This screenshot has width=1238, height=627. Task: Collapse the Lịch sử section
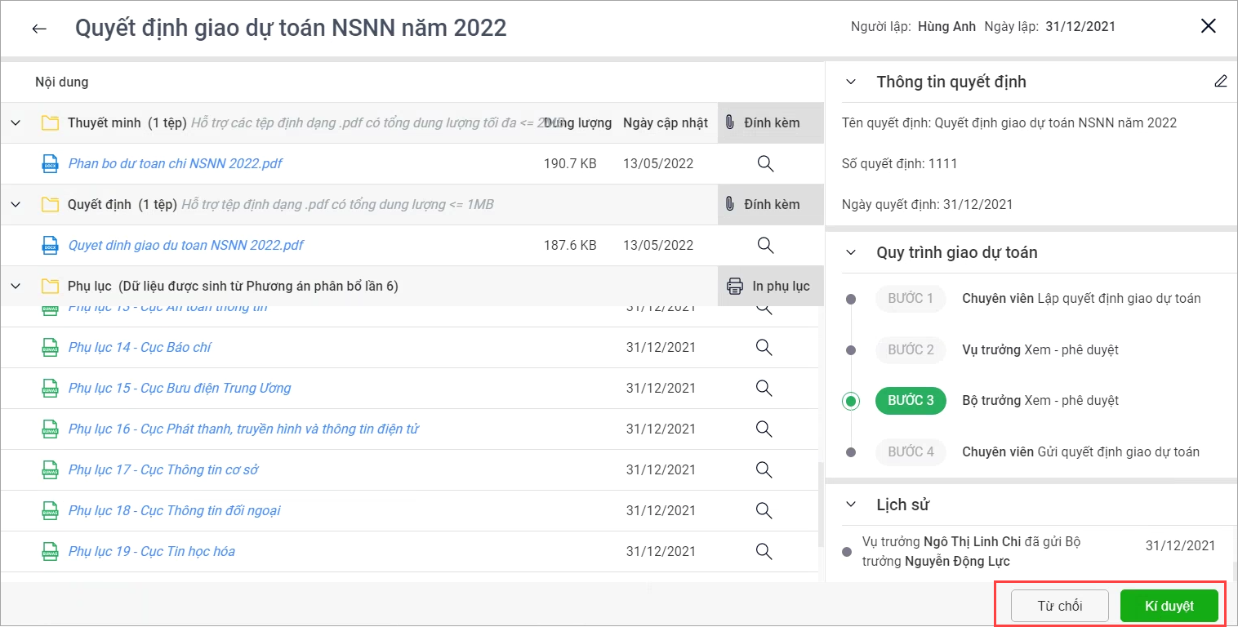851,505
